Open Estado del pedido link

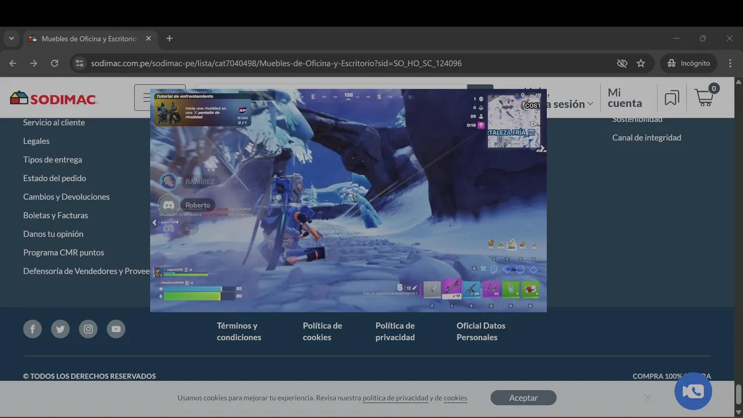tap(55, 178)
